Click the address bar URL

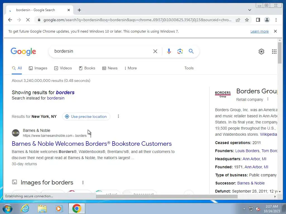pos(137,20)
